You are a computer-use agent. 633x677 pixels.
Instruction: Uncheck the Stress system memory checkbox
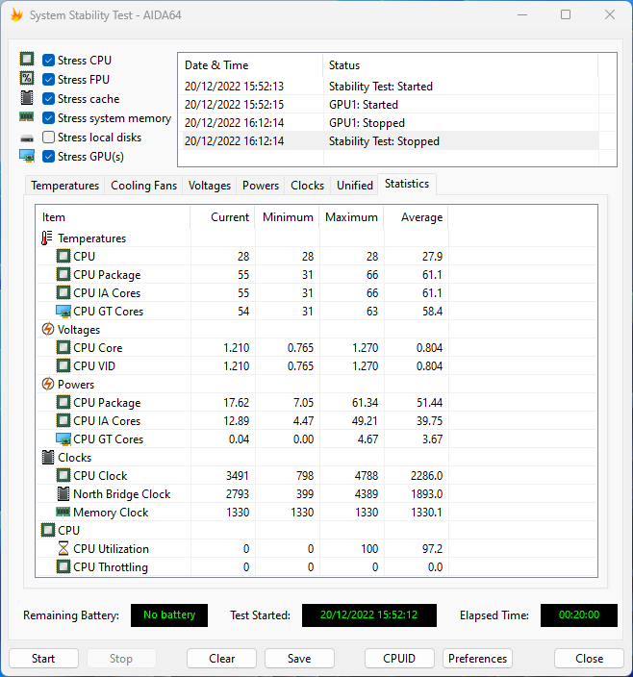48,118
